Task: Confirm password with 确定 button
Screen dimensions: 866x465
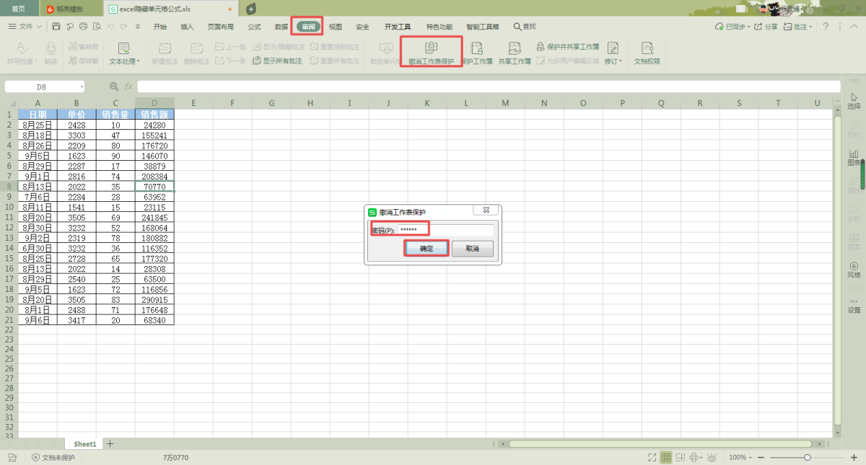Action: (x=426, y=248)
